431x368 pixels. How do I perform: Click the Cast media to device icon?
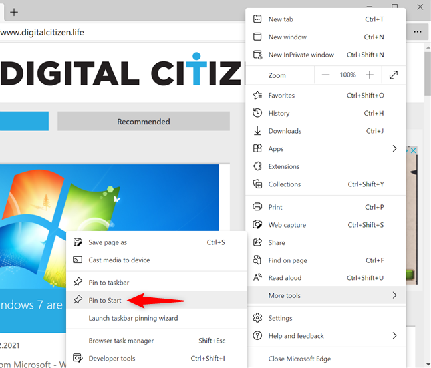(x=78, y=260)
